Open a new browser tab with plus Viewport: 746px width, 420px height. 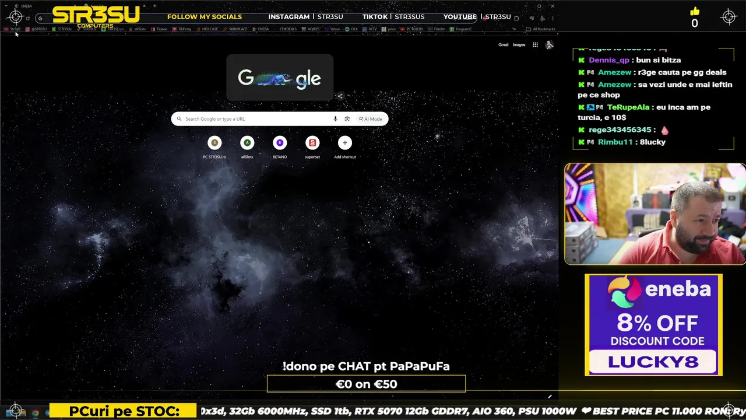pyautogui.click(x=154, y=6)
